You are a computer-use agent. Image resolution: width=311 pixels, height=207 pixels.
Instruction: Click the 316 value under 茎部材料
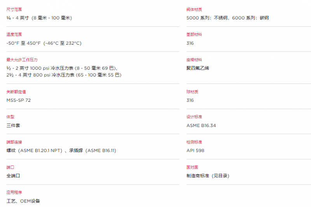pyautogui.click(x=190, y=43)
